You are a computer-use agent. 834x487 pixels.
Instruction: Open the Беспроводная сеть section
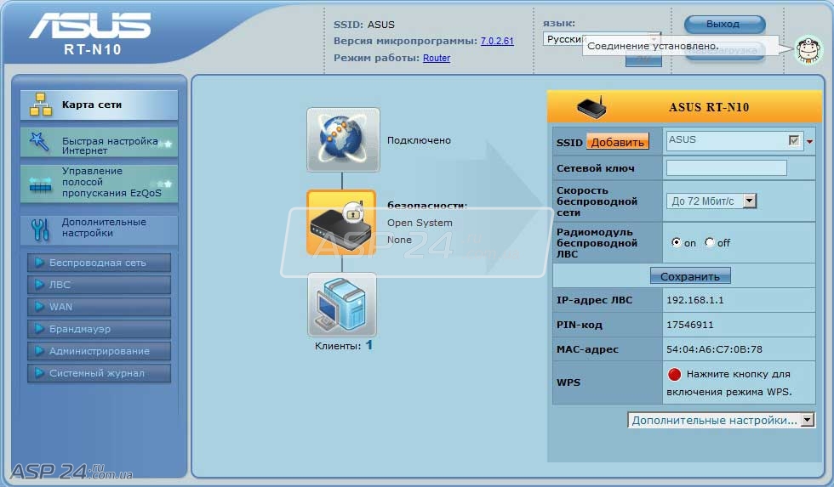coord(99,263)
